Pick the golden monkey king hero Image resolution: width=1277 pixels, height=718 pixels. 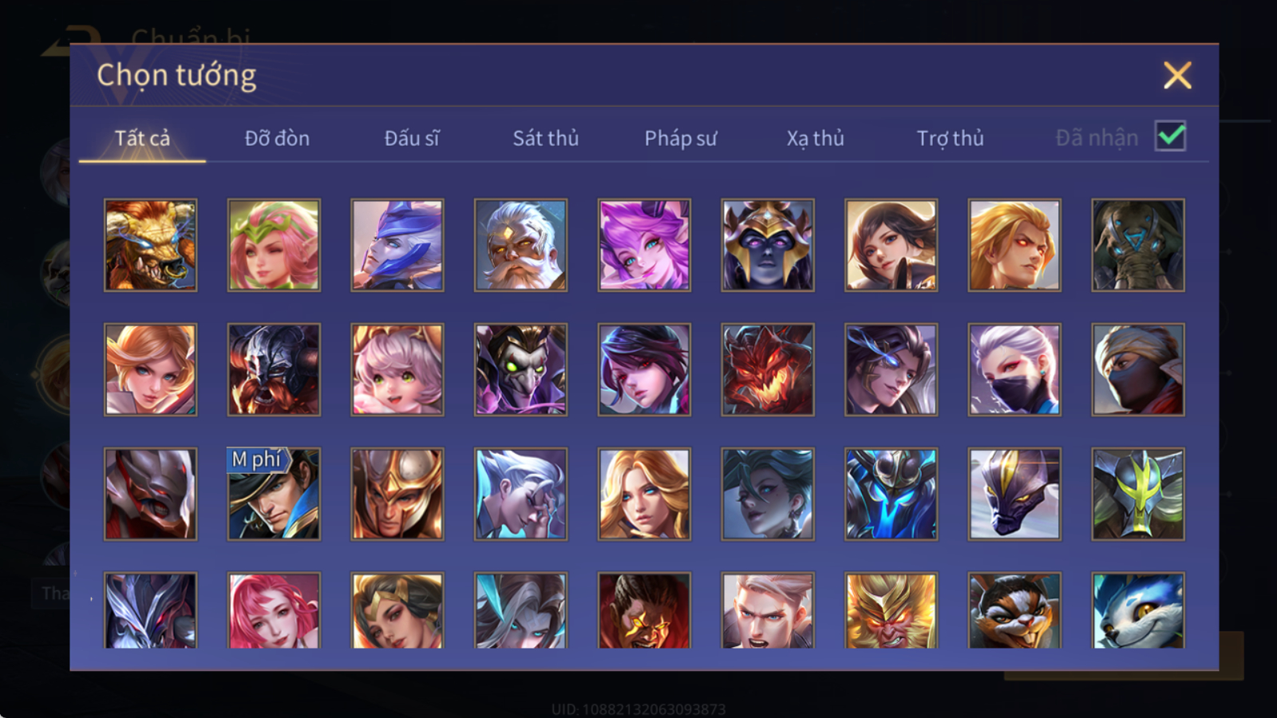[891, 610]
